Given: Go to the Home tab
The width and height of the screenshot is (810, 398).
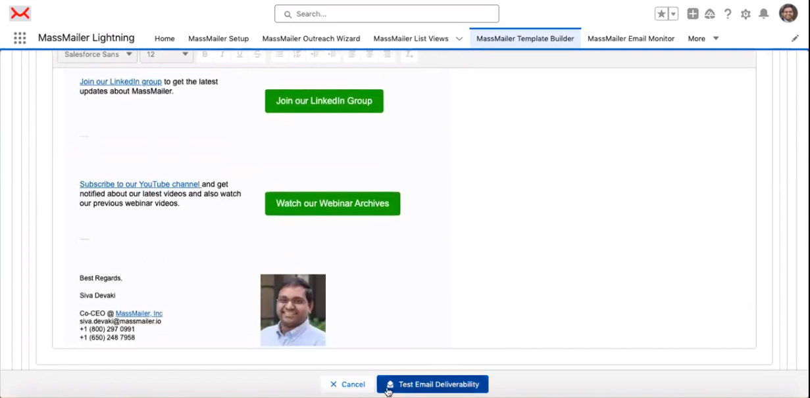Looking at the screenshot, I should click(165, 39).
